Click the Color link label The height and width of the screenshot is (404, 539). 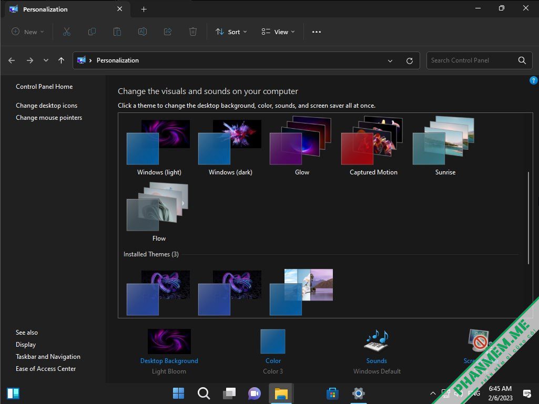(x=273, y=361)
